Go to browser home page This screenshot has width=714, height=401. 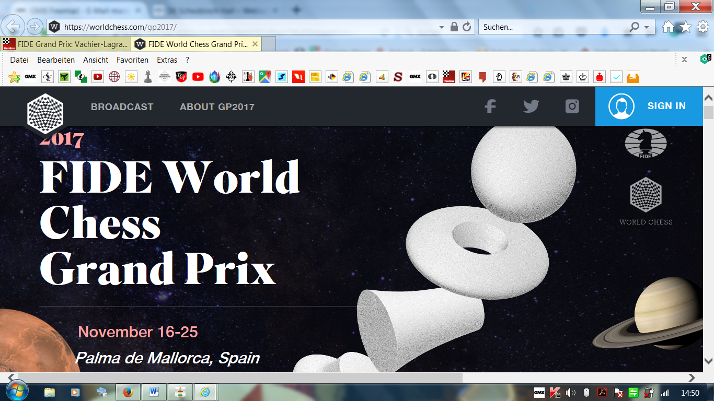(669, 27)
